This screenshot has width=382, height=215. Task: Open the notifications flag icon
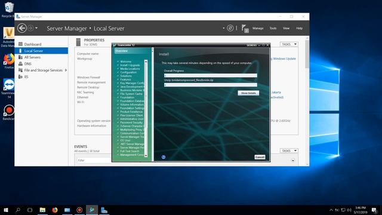click(245, 29)
